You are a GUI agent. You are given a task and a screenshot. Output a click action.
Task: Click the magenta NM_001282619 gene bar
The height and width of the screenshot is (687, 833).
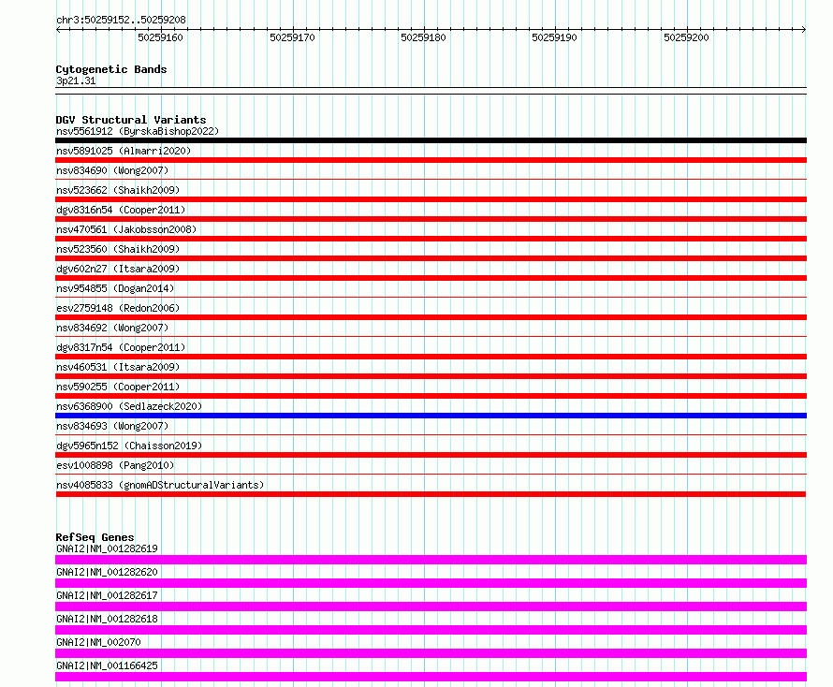pyautogui.click(x=431, y=560)
